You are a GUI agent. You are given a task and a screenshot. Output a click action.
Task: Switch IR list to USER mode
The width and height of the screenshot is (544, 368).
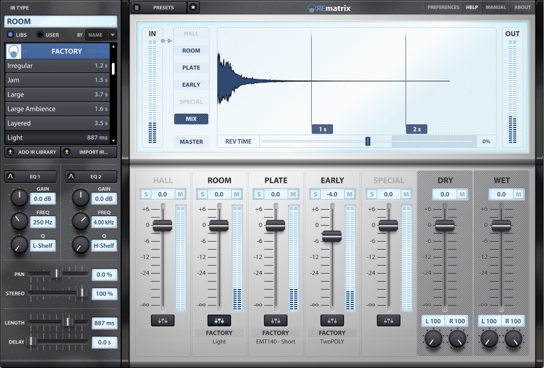[x=40, y=35]
